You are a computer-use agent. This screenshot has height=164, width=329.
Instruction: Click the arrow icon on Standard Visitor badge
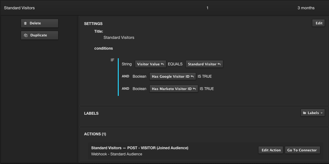(219, 64)
